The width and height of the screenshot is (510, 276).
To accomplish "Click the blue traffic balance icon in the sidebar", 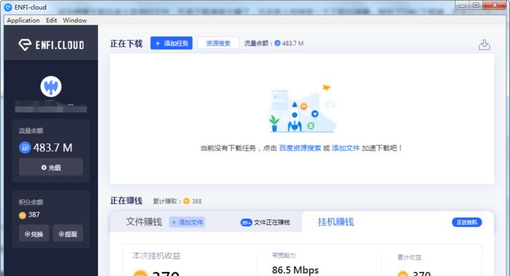I will click(25, 148).
